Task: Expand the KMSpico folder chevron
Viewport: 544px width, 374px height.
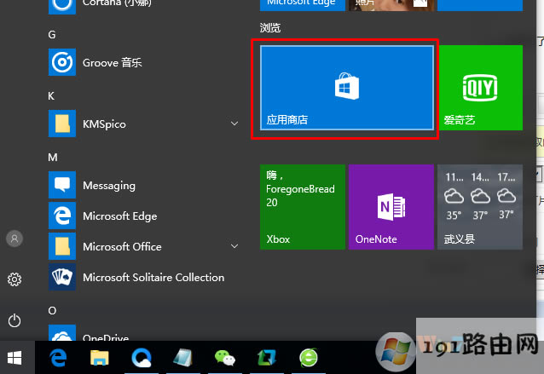Action: coord(234,124)
